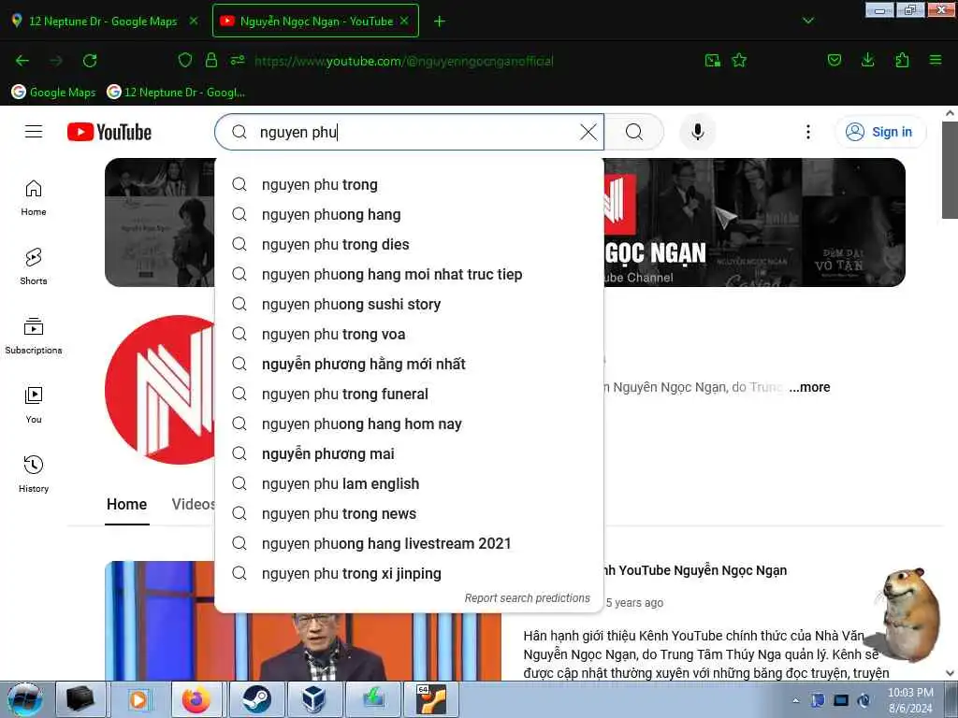Choose 'nguyễn phương hằng mới nhất' suggestion
958x718 pixels.
[409, 364]
